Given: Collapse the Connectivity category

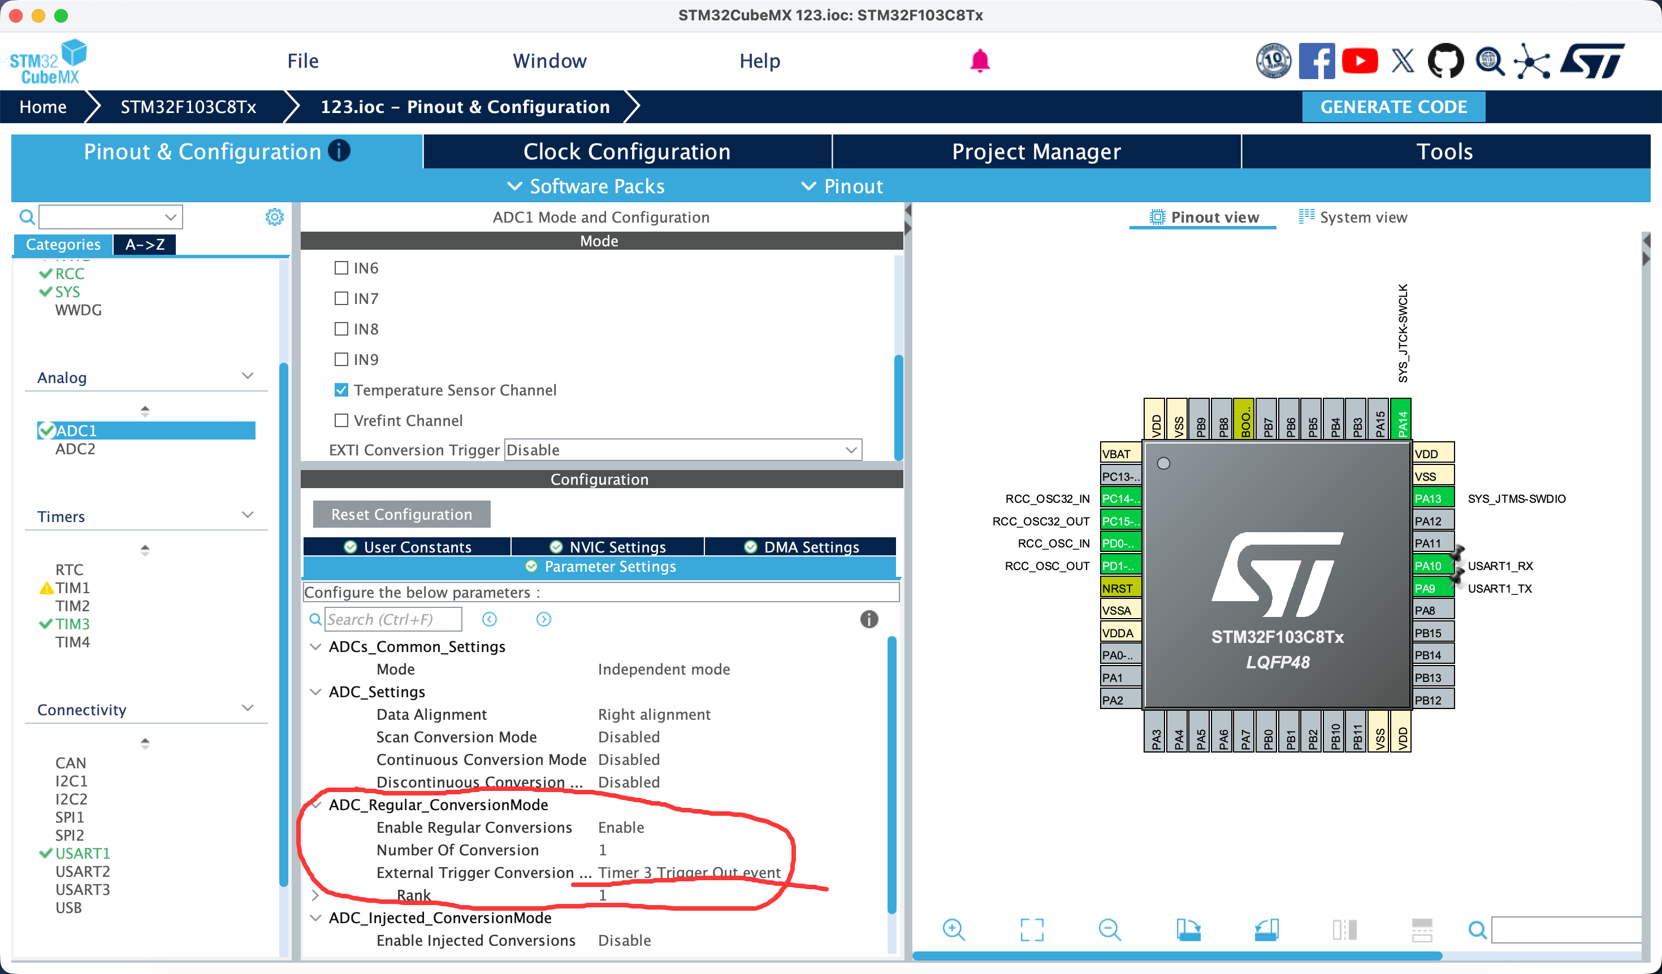Looking at the screenshot, I should click(x=248, y=708).
